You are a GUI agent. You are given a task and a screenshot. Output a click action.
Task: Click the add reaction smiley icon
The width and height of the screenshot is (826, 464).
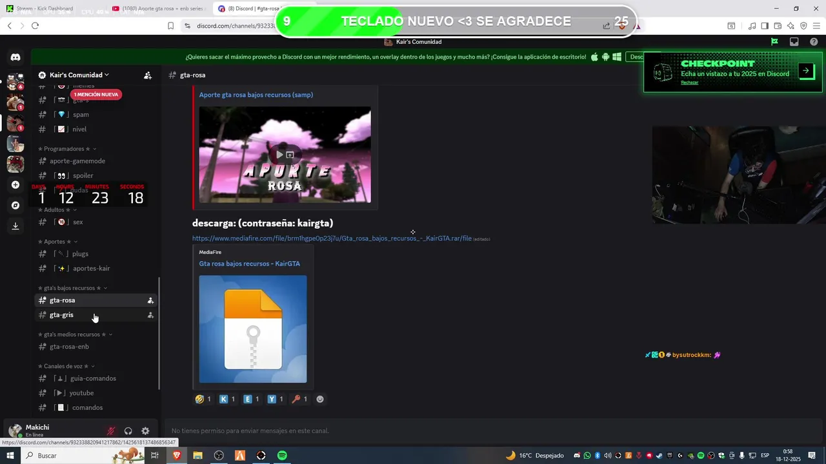(x=320, y=399)
